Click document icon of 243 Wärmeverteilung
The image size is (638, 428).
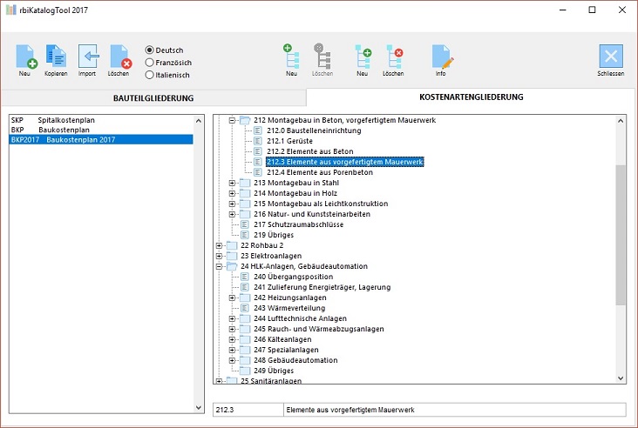[x=245, y=308]
